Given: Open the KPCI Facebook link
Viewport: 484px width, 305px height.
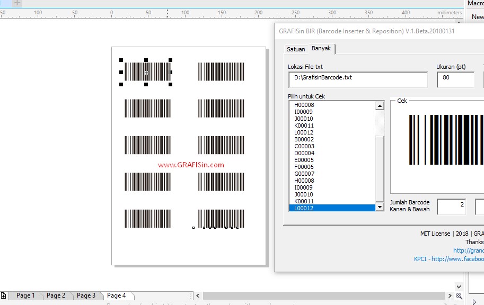Looking at the screenshot, I should pos(449,259).
